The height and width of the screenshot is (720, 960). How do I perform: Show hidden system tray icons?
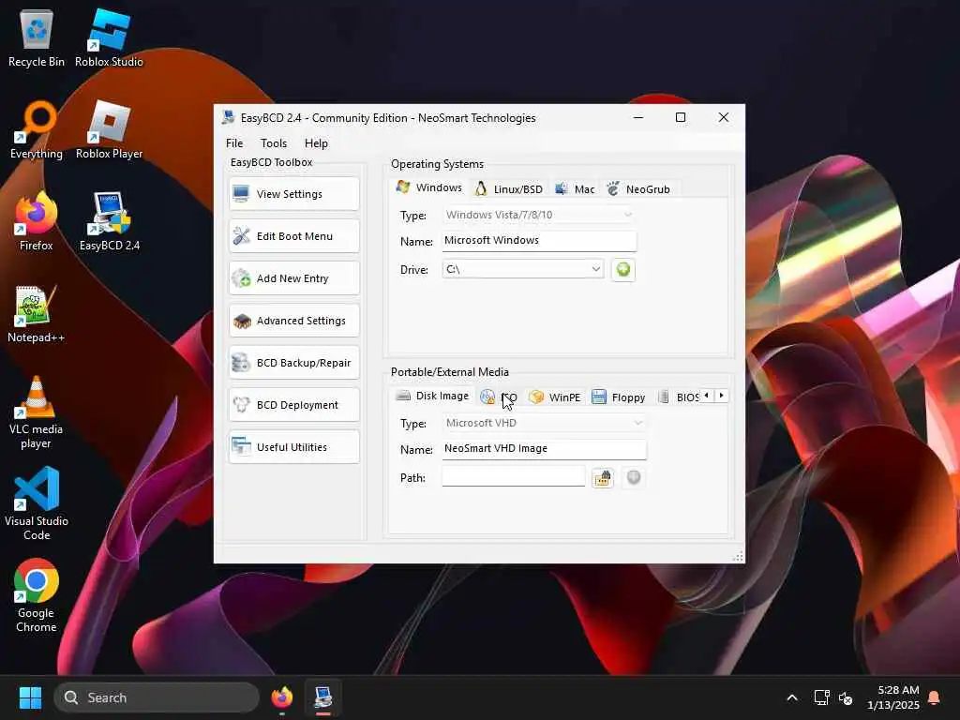791,697
